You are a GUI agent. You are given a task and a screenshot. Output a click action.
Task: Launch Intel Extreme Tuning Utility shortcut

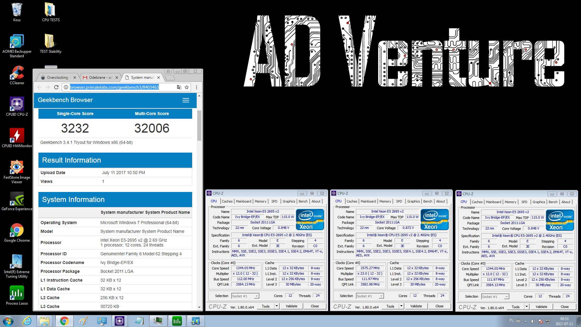pyautogui.click(x=17, y=266)
